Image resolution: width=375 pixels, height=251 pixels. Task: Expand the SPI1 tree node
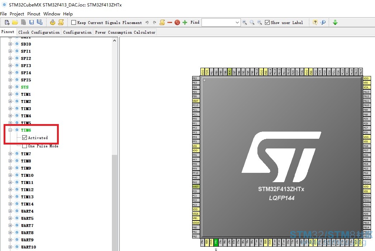point(10,51)
